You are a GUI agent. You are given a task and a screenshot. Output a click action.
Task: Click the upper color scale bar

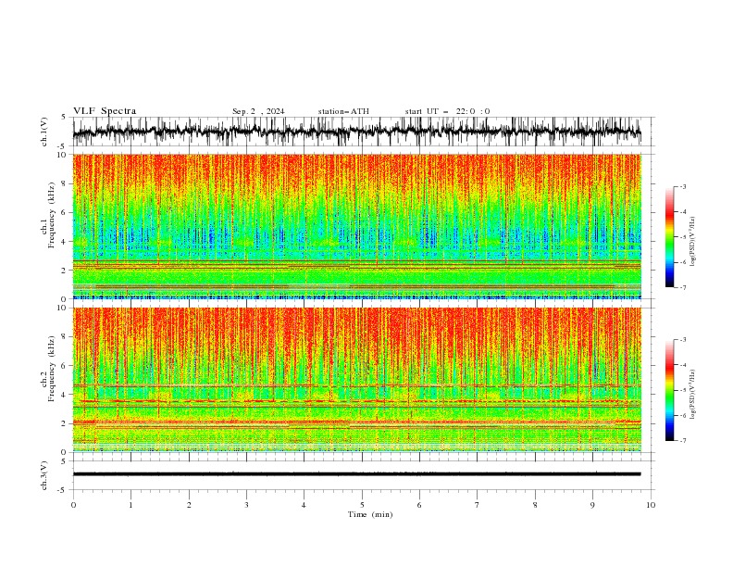click(x=670, y=236)
